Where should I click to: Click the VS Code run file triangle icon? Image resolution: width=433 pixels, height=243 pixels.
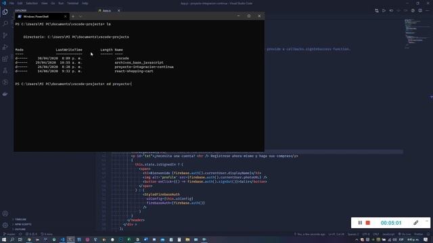tap(384, 11)
